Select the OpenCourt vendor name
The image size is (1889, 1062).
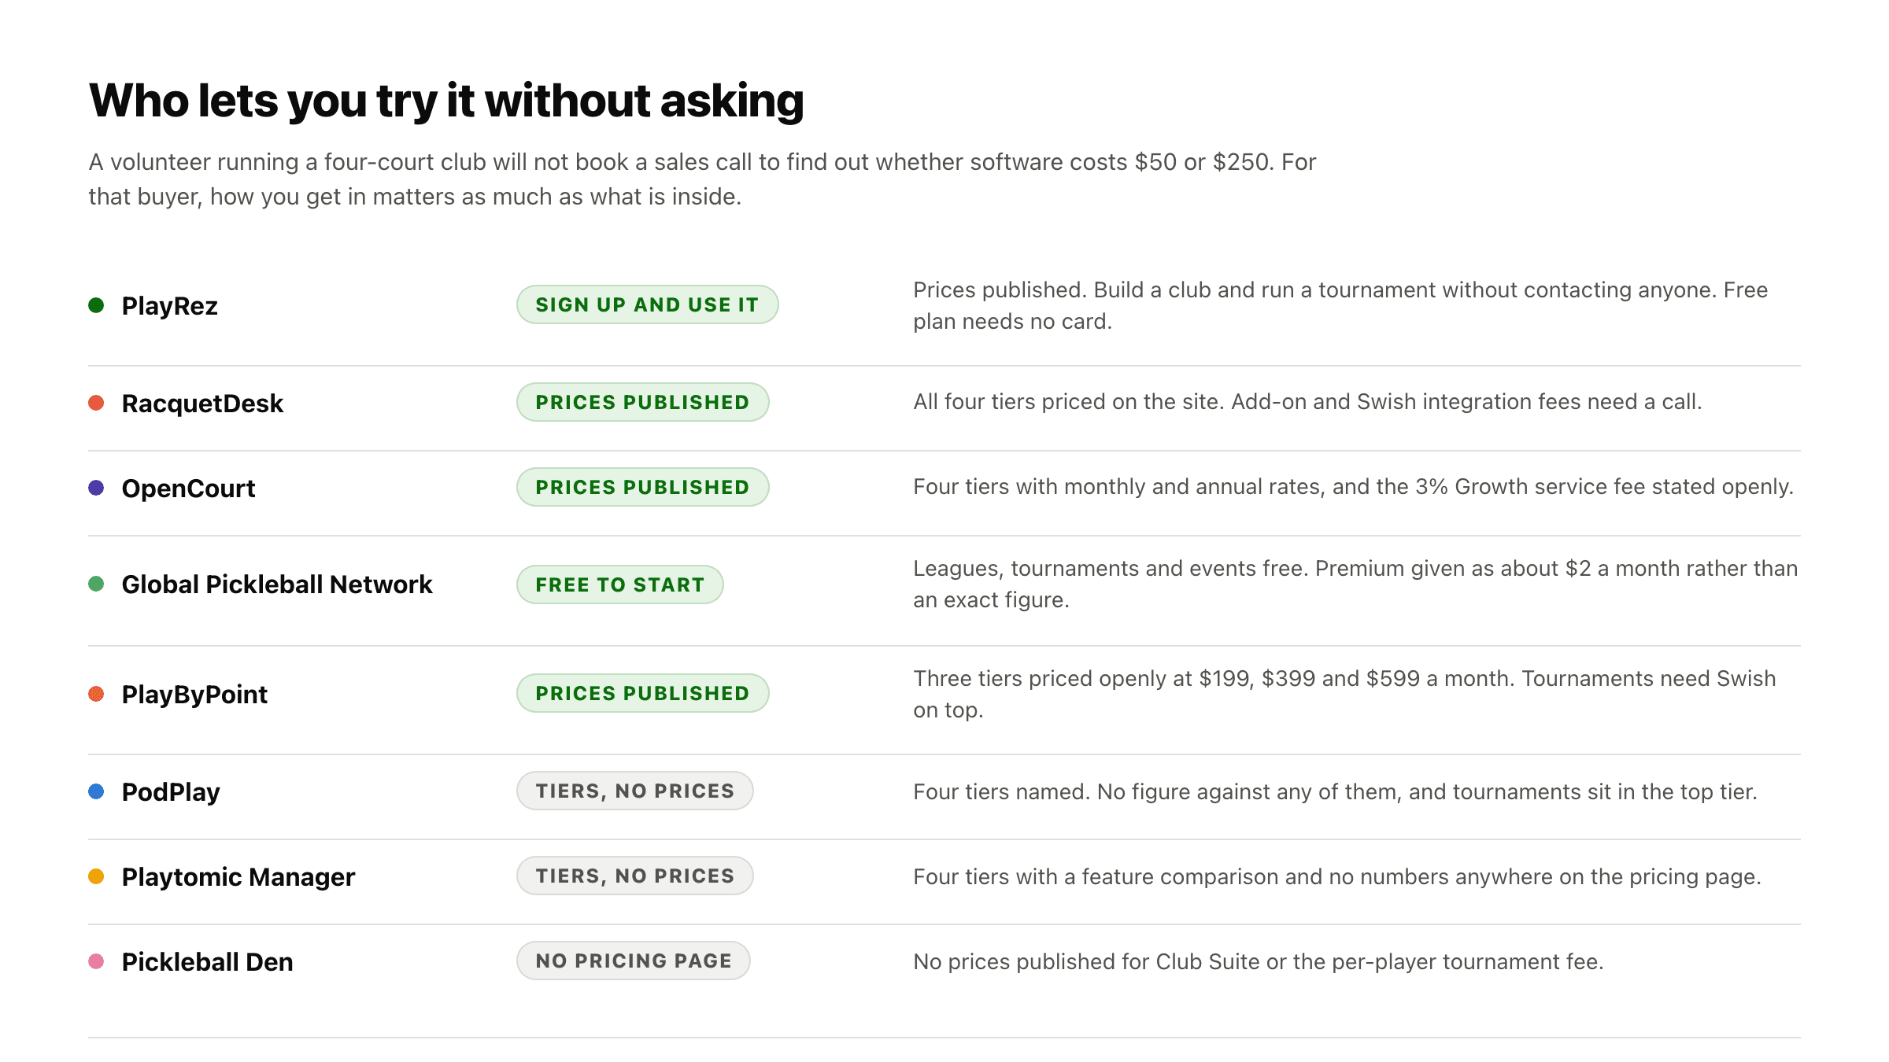pos(188,489)
